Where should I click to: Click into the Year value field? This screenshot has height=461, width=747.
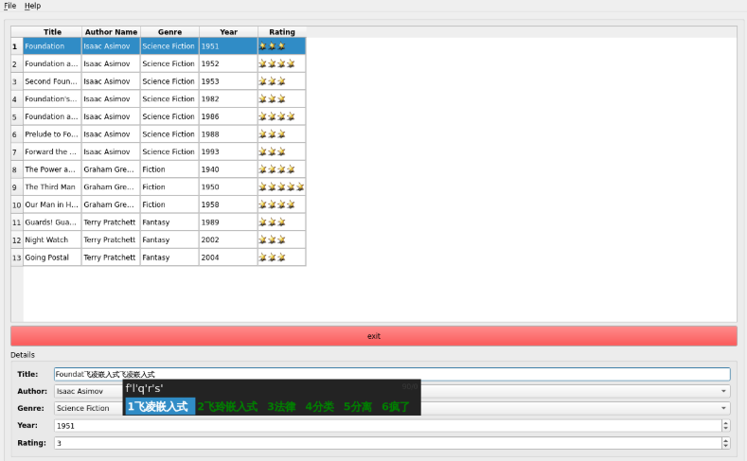[388, 425]
